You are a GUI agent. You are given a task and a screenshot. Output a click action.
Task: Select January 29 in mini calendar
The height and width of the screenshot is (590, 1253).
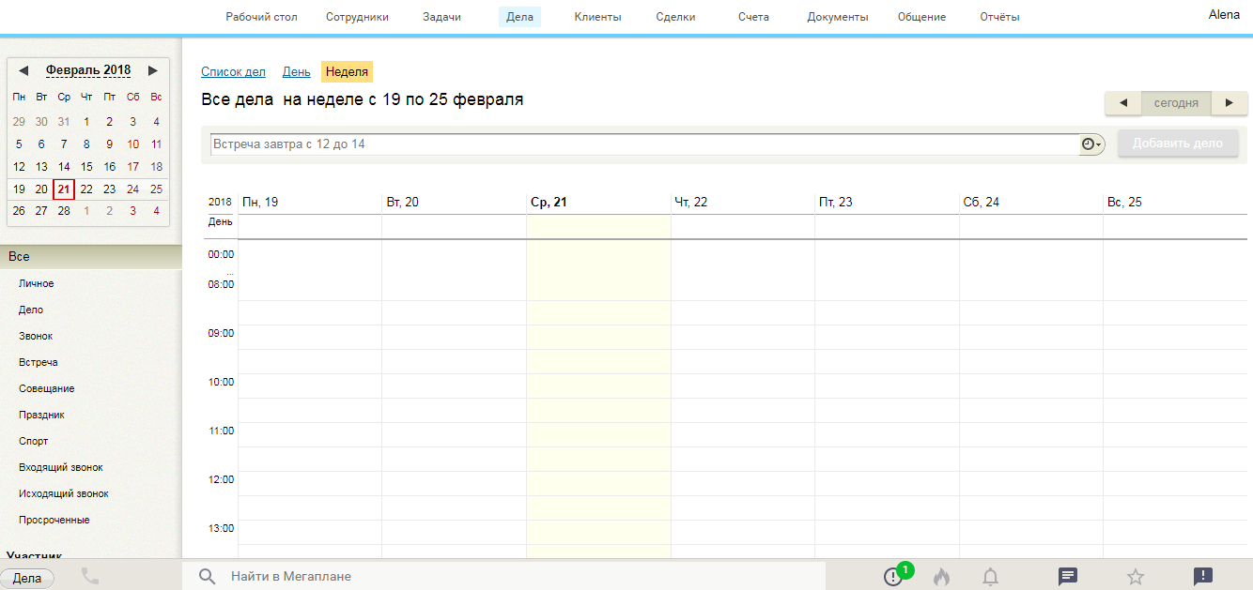pyautogui.click(x=19, y=122)
